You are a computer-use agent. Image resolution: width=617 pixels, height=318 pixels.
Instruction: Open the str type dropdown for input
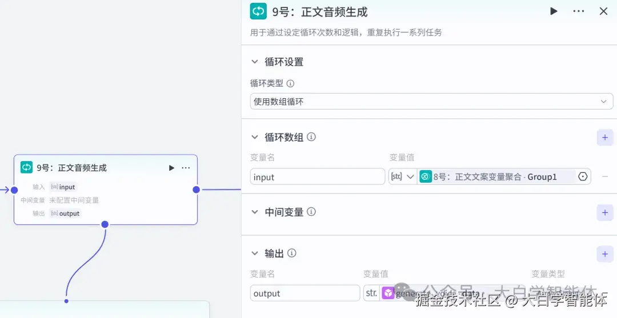tap(403, 177)
